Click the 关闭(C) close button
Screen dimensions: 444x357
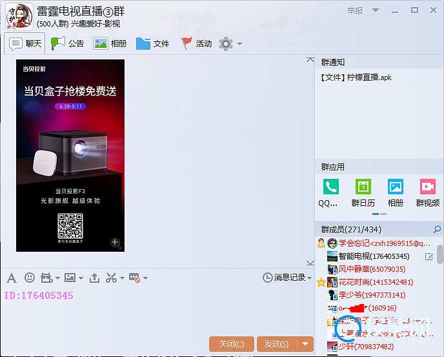click(x=231, y=344)
